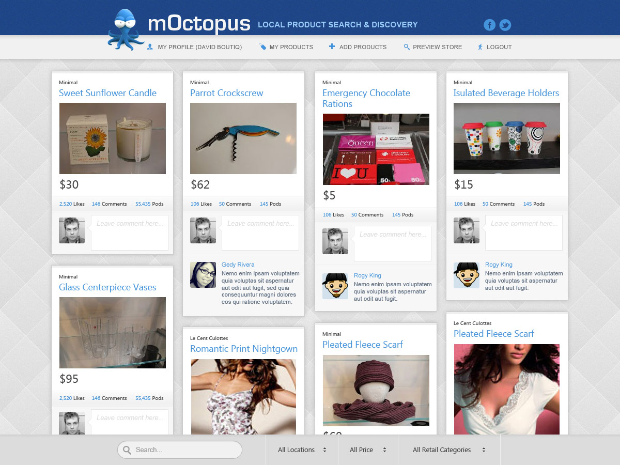Image resolution: width=620 pixels, height=465 pixels.
Task: Go to My Products
Action: click(x=291, y=47)
